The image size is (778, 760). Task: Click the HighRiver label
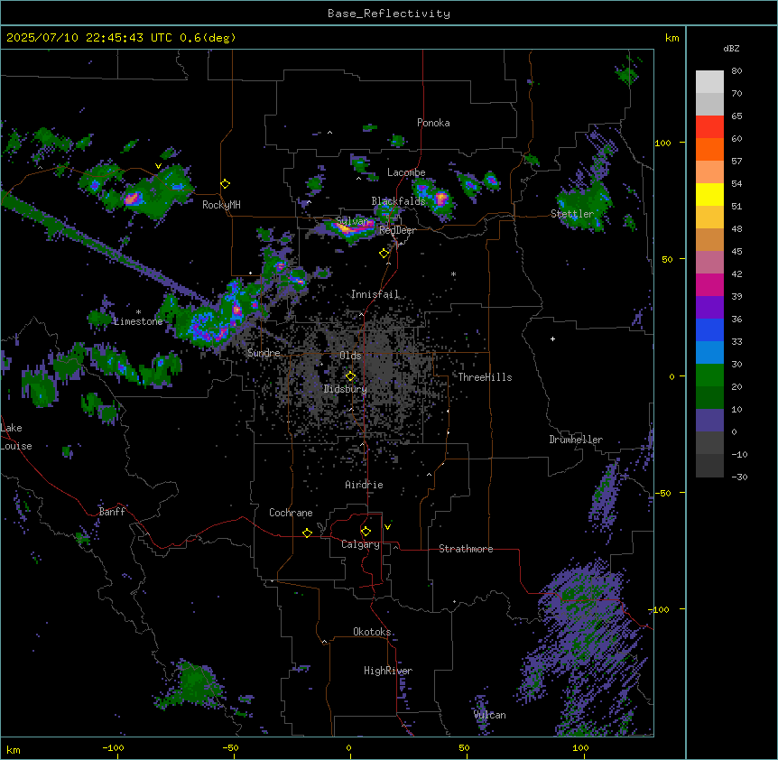[388, 671]
